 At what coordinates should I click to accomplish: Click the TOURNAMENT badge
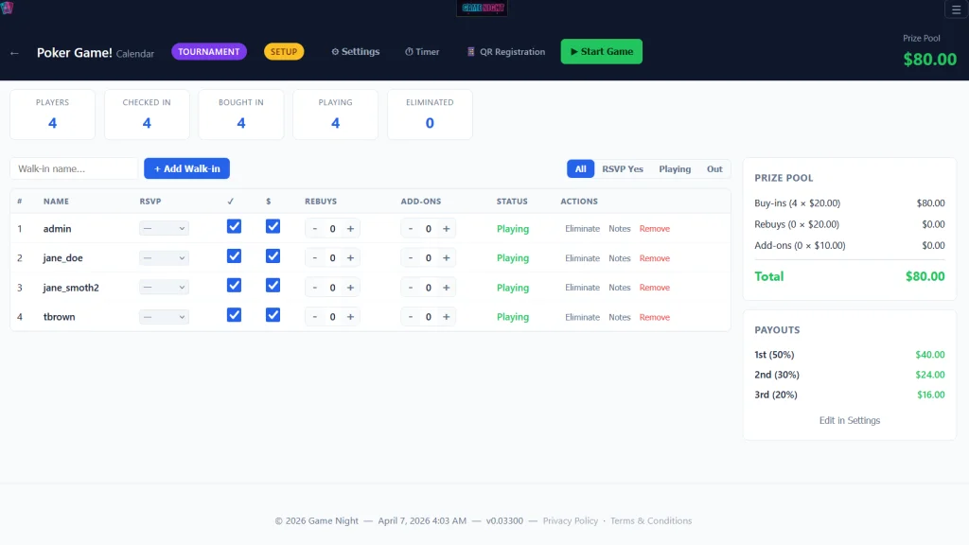209,51
